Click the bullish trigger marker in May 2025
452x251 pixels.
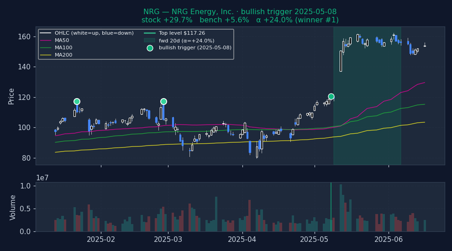(331, 97)
